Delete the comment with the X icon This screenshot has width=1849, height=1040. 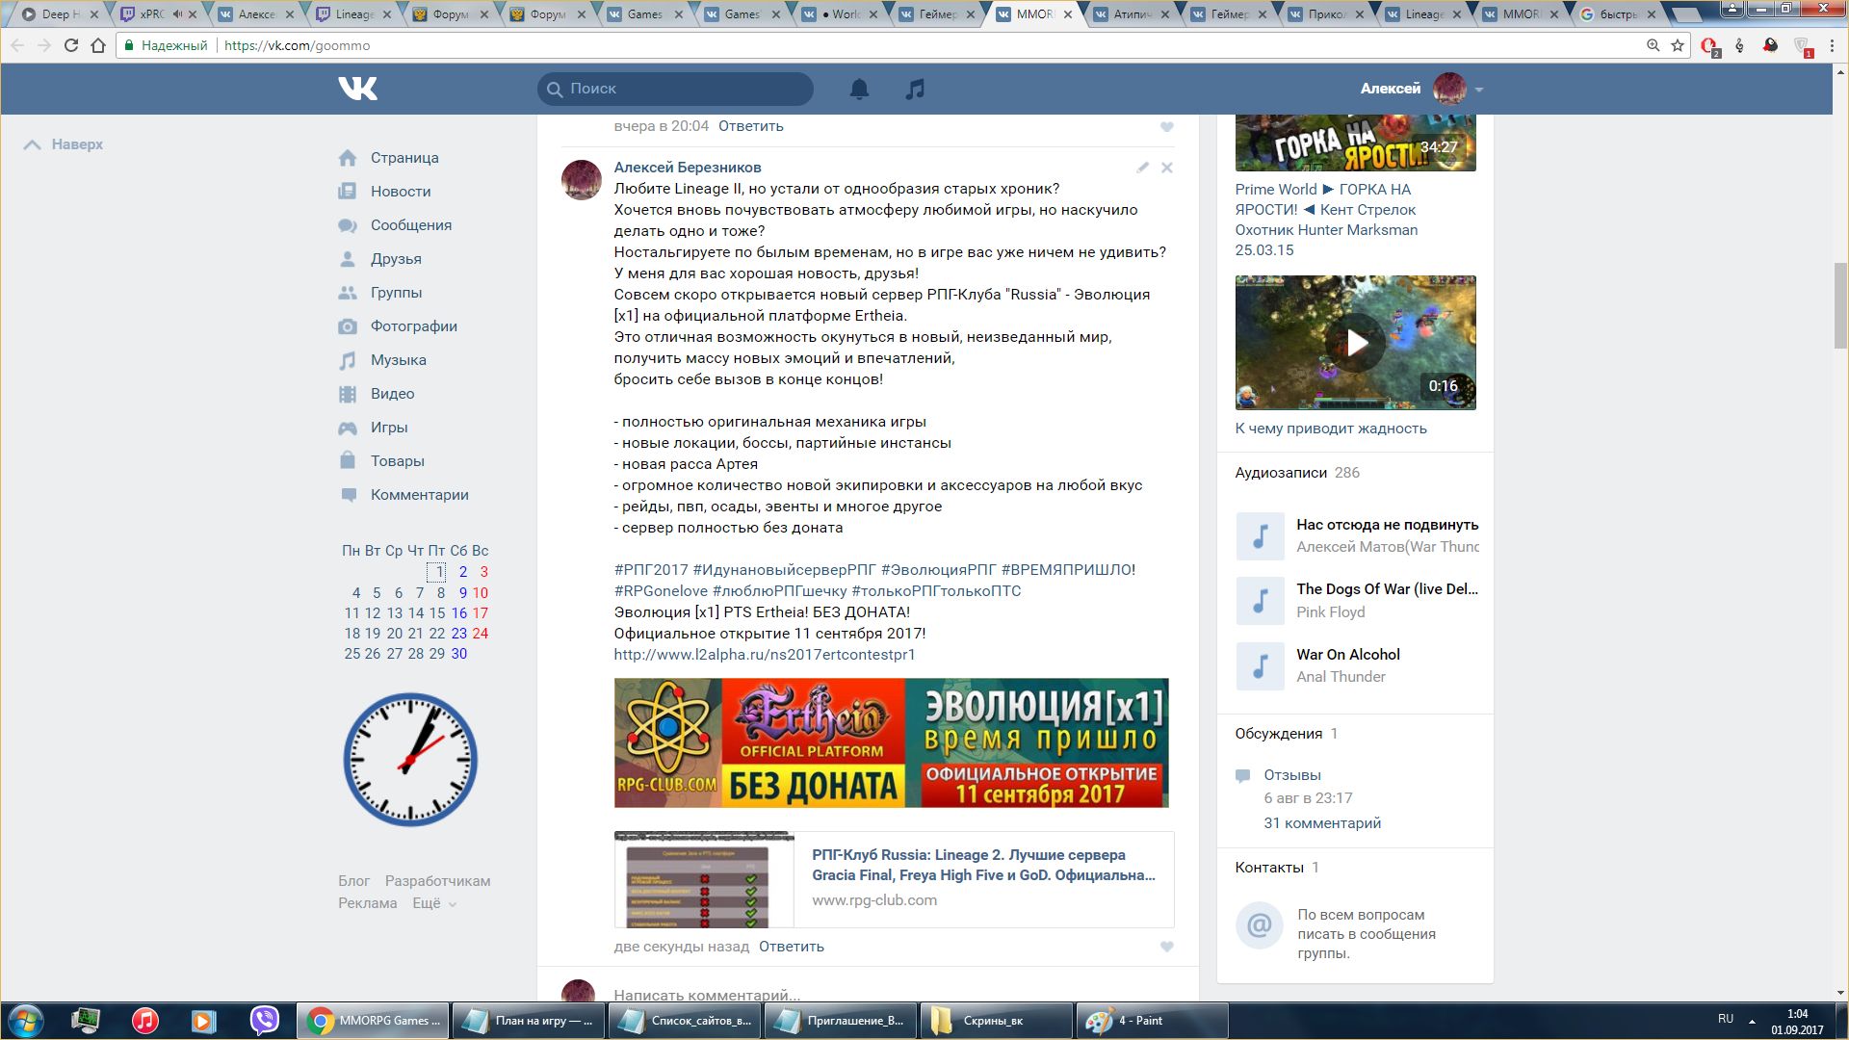coord(1166,168)
